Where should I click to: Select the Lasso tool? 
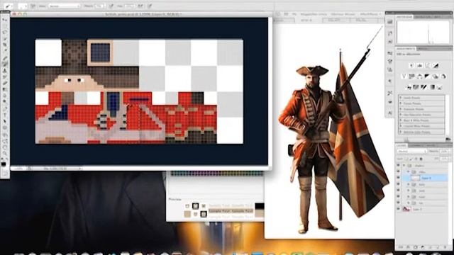tap(5, 32)
